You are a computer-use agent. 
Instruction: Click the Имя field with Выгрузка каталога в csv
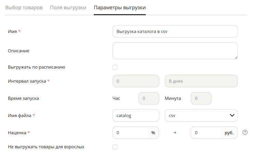(175, 31)
